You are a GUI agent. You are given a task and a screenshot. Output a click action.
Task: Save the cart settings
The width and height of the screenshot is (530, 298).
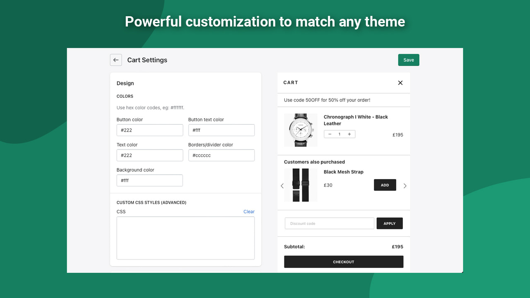pos(408,60)
